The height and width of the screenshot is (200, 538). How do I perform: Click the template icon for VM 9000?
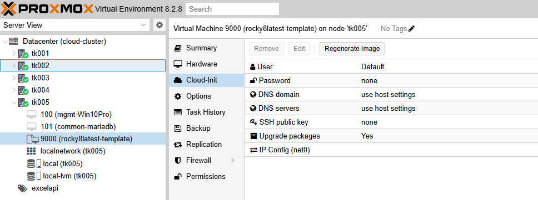32,139
